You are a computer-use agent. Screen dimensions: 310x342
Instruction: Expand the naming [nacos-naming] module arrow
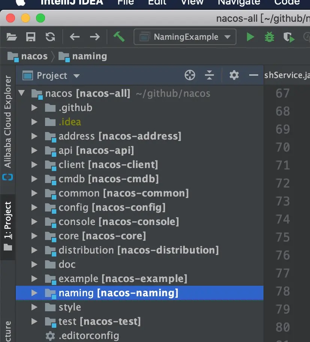pyautogui.click(x=34, y=293)
